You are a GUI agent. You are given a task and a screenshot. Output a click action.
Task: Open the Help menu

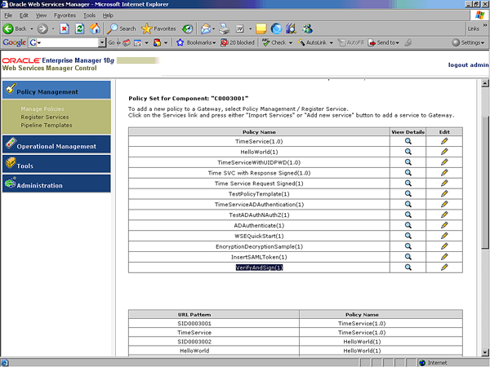(108, 15)
